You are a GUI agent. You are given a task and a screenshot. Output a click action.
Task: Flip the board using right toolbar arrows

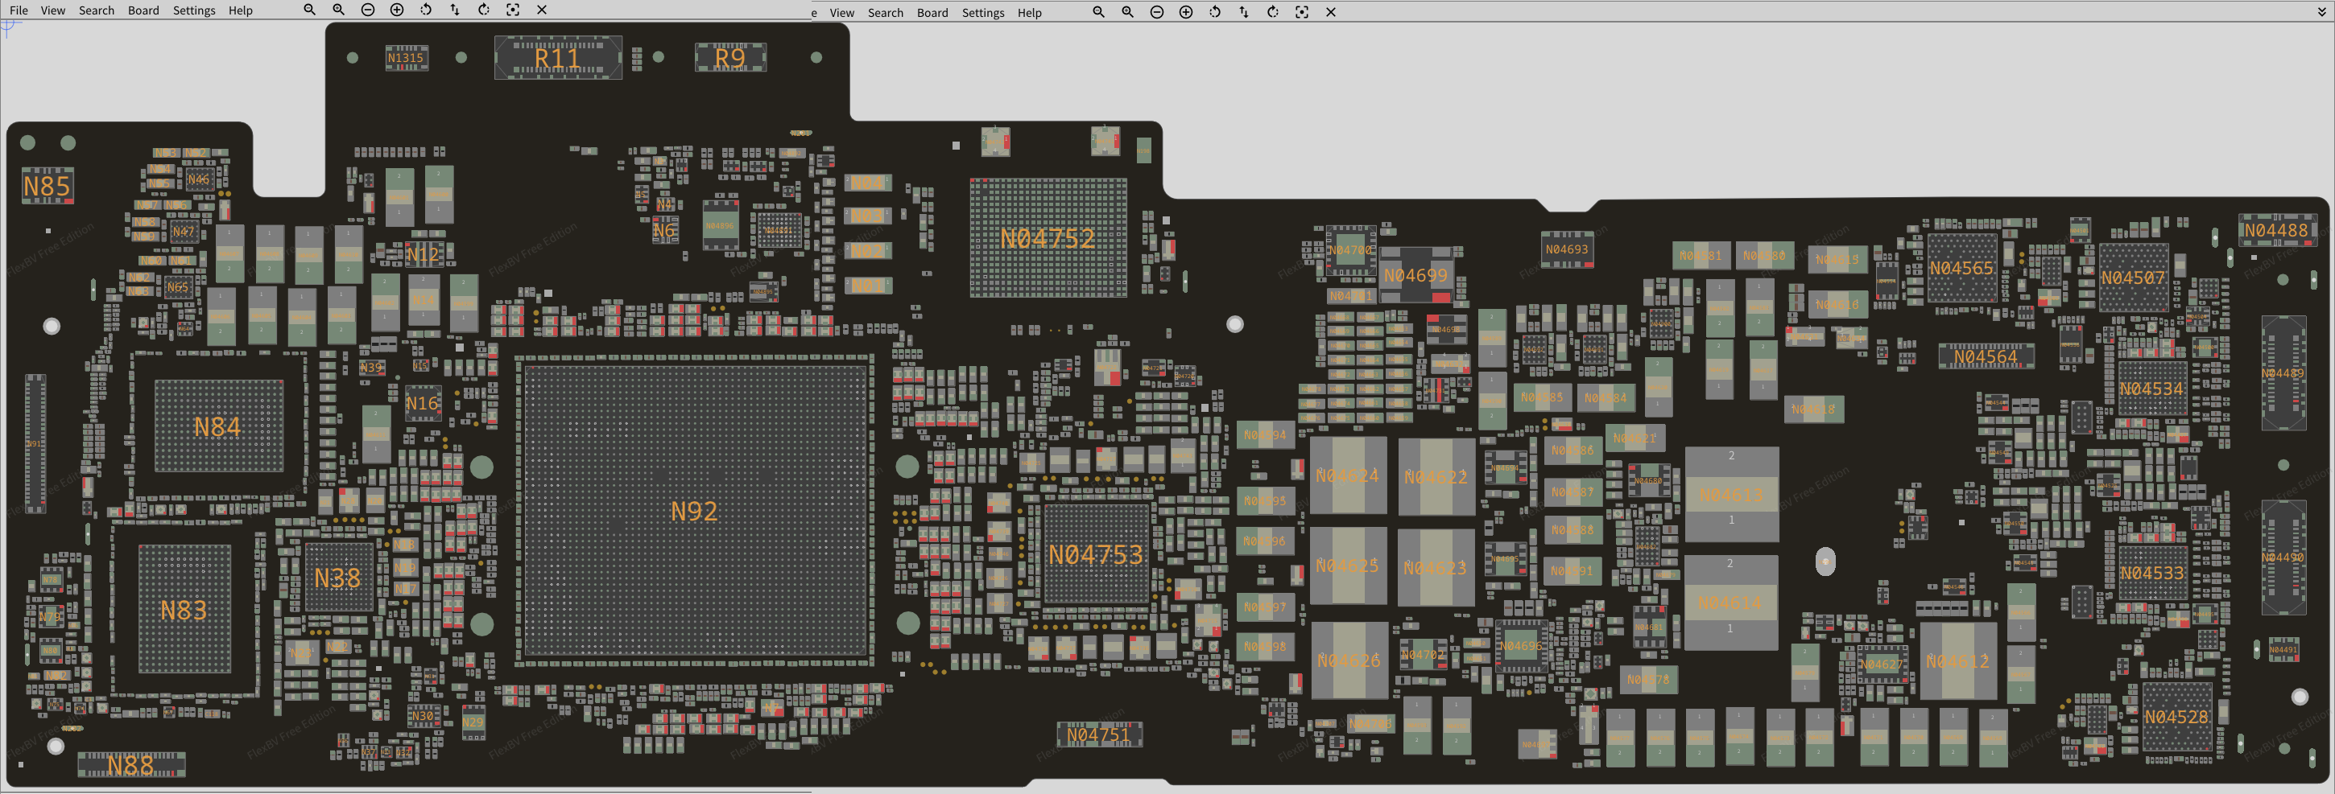pos(1244,13)
